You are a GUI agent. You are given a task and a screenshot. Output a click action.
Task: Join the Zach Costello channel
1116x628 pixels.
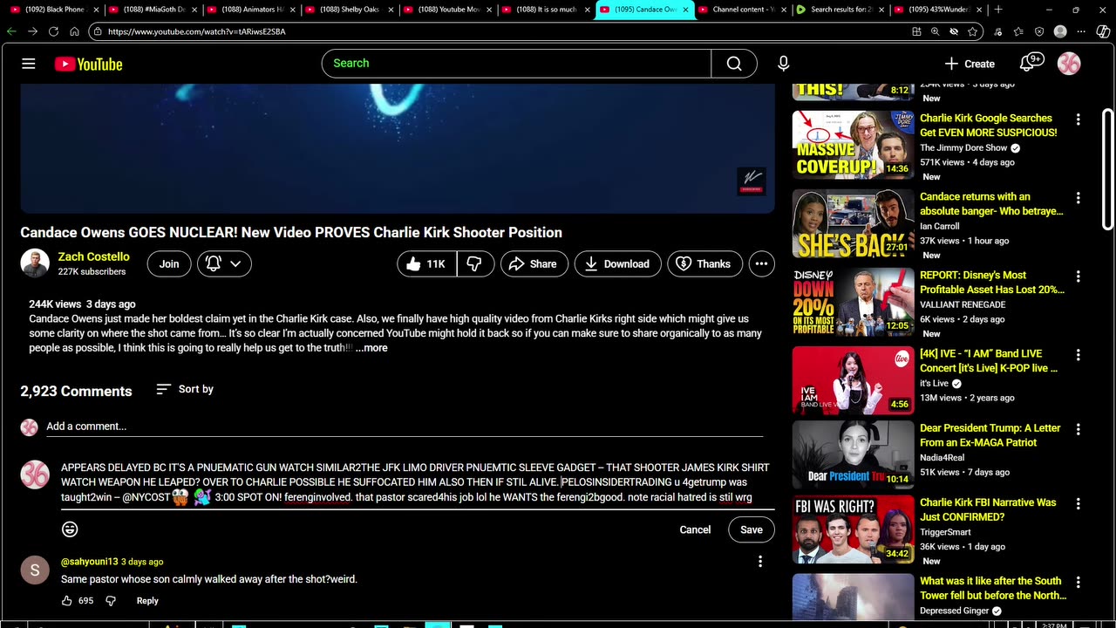169,263
